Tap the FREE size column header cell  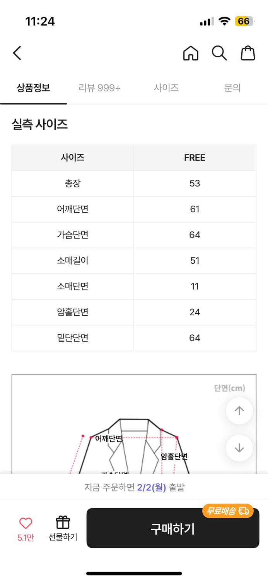pyautogui.click(x=194, y=158)
